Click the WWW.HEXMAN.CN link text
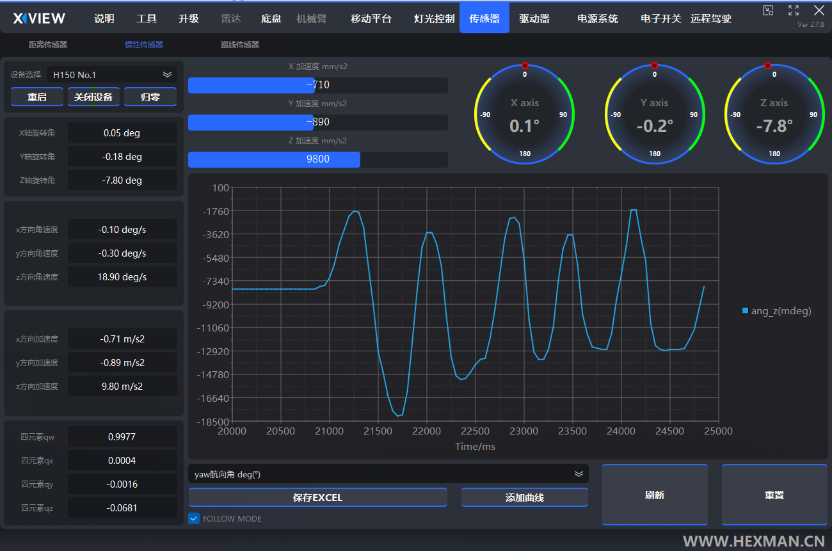 coord(754,541)
